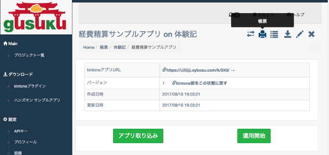This screenshot has height=155, width=329.
Task: Click the pencil edit icon
Action: [300, 34]
